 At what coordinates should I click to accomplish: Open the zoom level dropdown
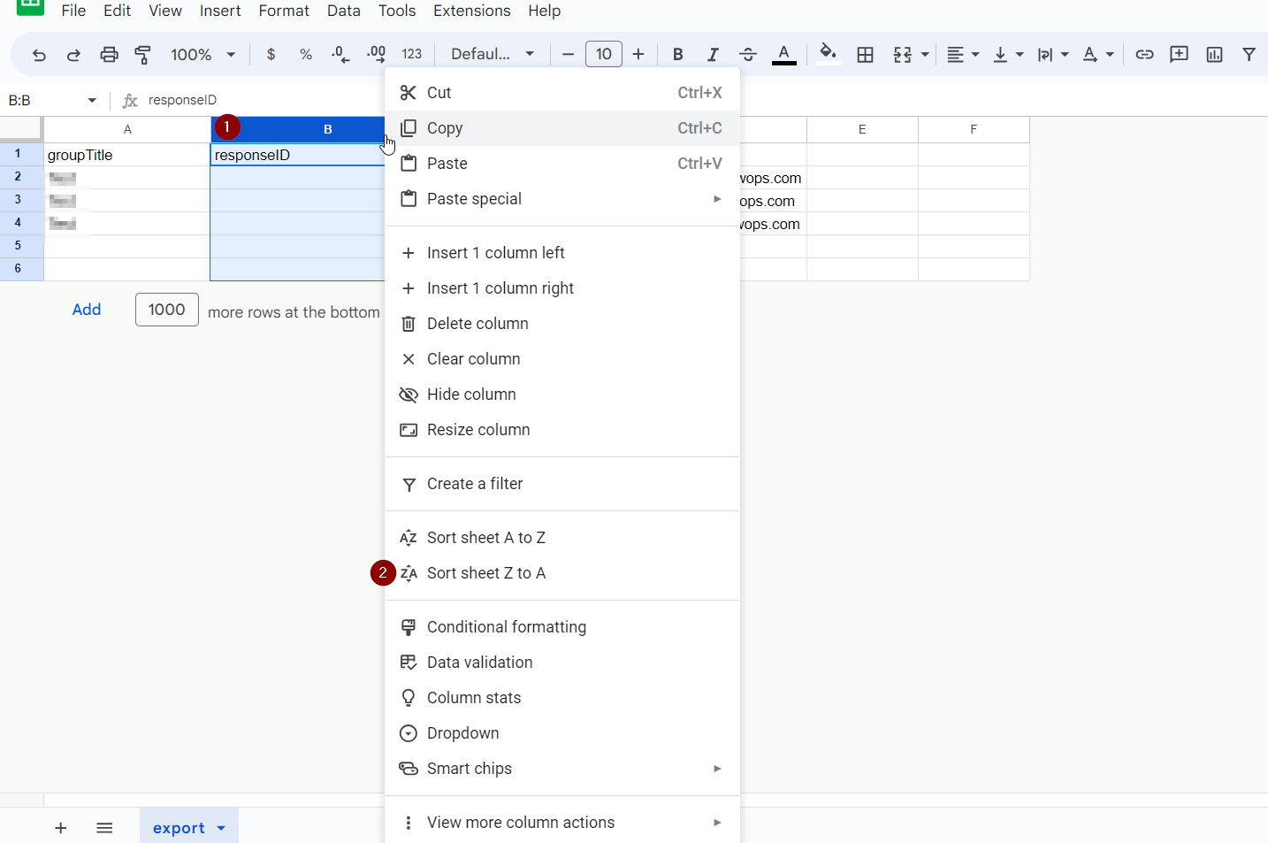202,54
